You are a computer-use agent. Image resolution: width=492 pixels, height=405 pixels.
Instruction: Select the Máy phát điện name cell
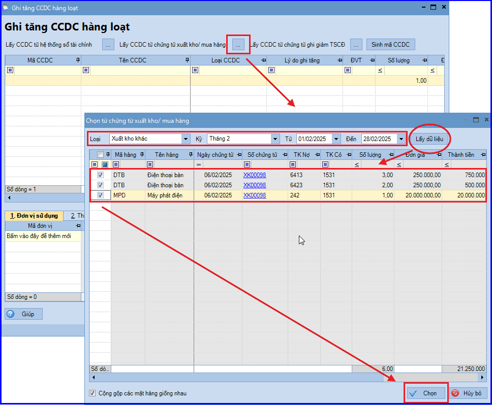pos(169,195)
